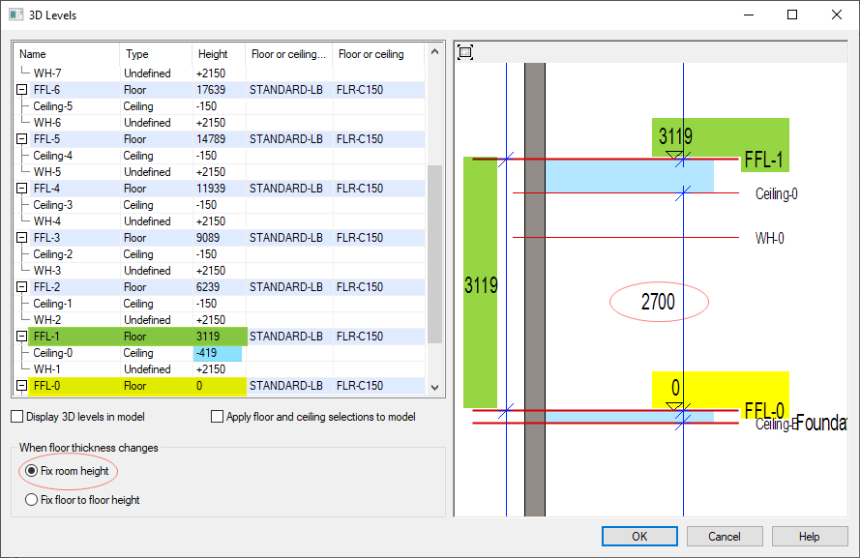Screen dimensions: 860x558
Task: Click the Type column header
Action: [137, 54]
